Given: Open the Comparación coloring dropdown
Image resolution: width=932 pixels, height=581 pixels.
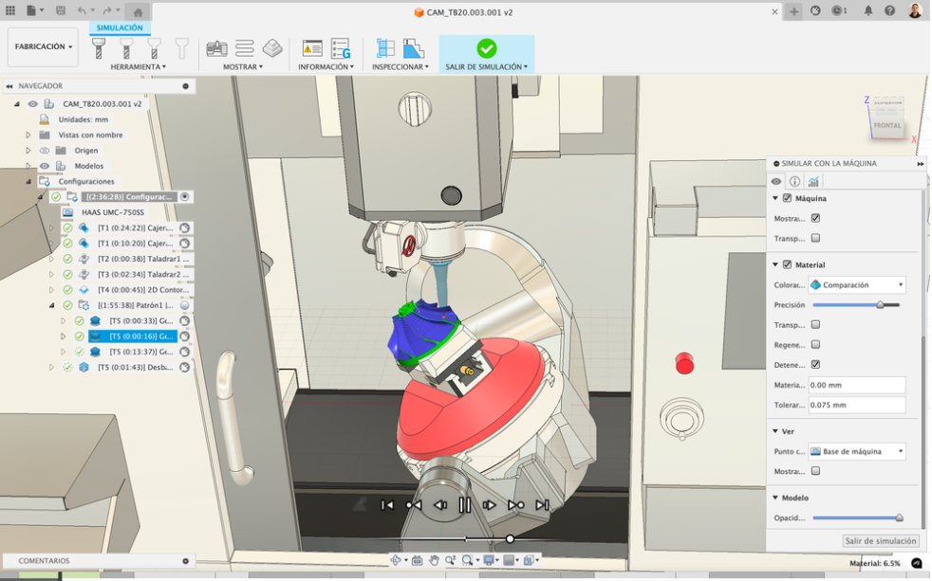Looking at the screenshot, I should point(856,285).
